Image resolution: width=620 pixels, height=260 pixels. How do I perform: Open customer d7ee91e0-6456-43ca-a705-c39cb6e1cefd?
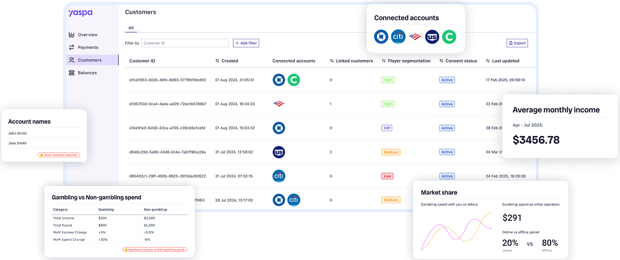tap(167, 128)
